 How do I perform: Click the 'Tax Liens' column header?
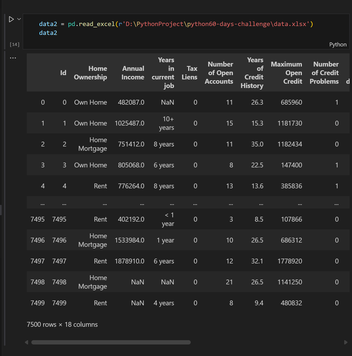coord(189,73)
